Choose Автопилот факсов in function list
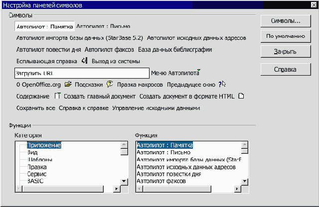The width and height of the screenshot is (319, 207). click(161, 181)
